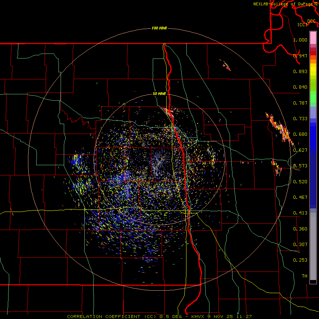
Task: Click the CORRELATION COEFFICIENT caption text
Action: [103, 317]
